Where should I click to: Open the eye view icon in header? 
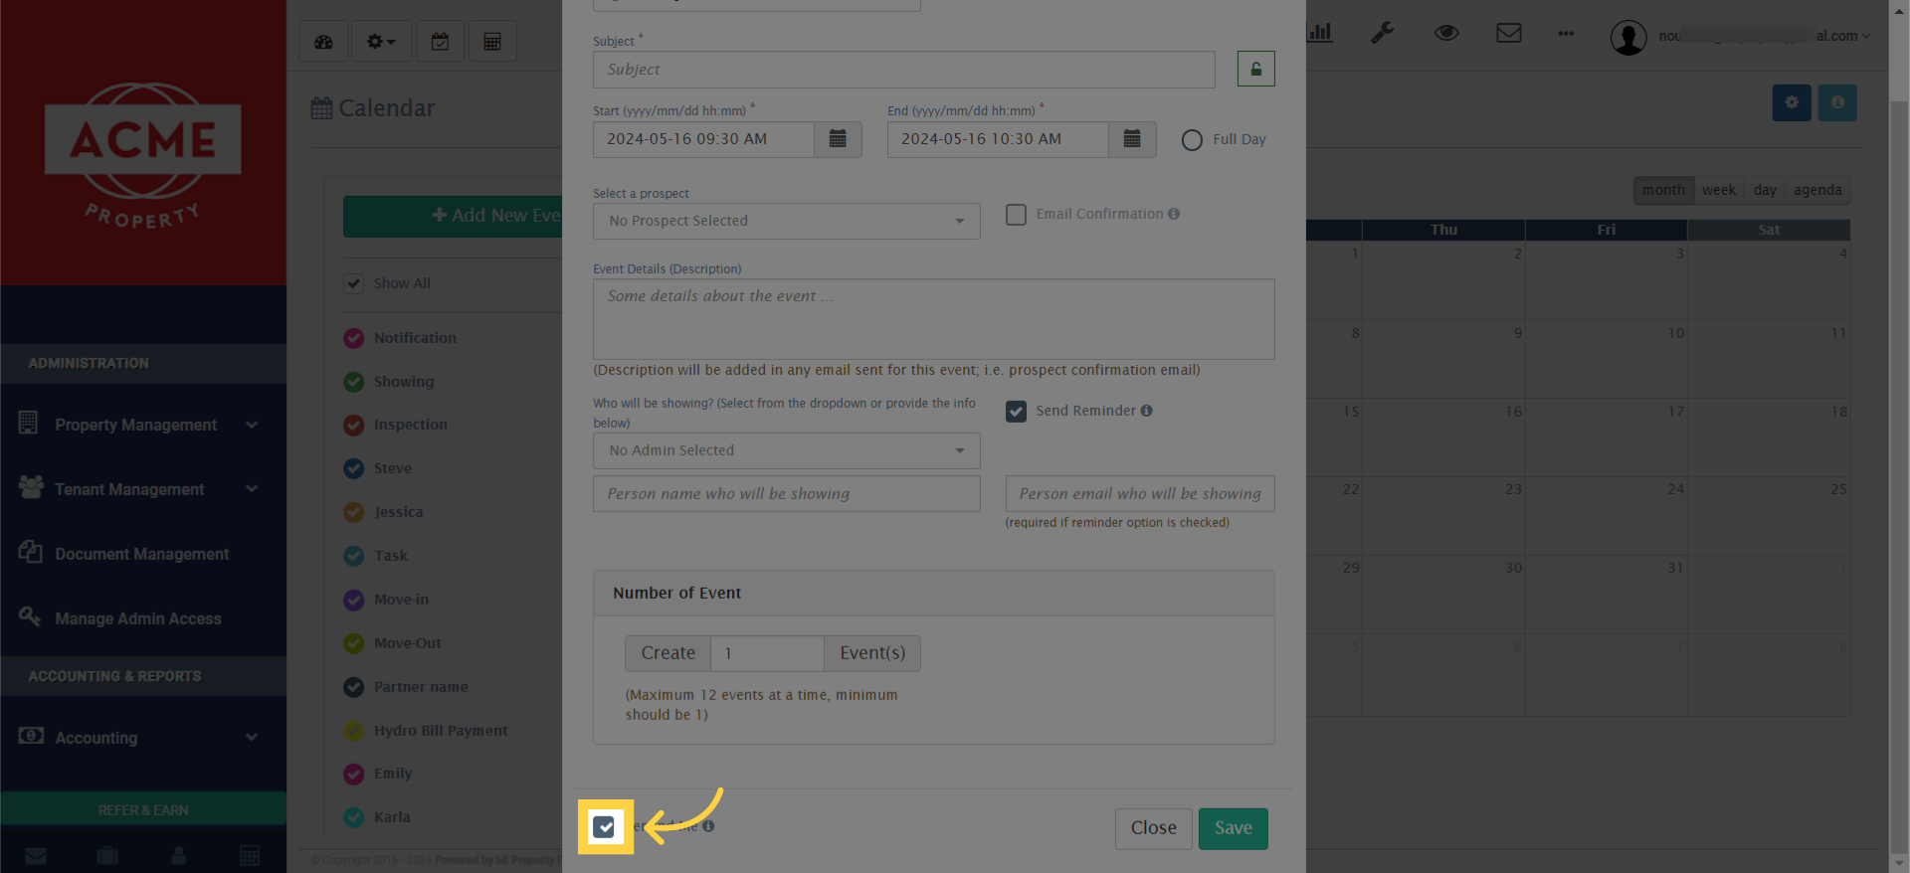pyautogui.click(x=1446, y=33)
